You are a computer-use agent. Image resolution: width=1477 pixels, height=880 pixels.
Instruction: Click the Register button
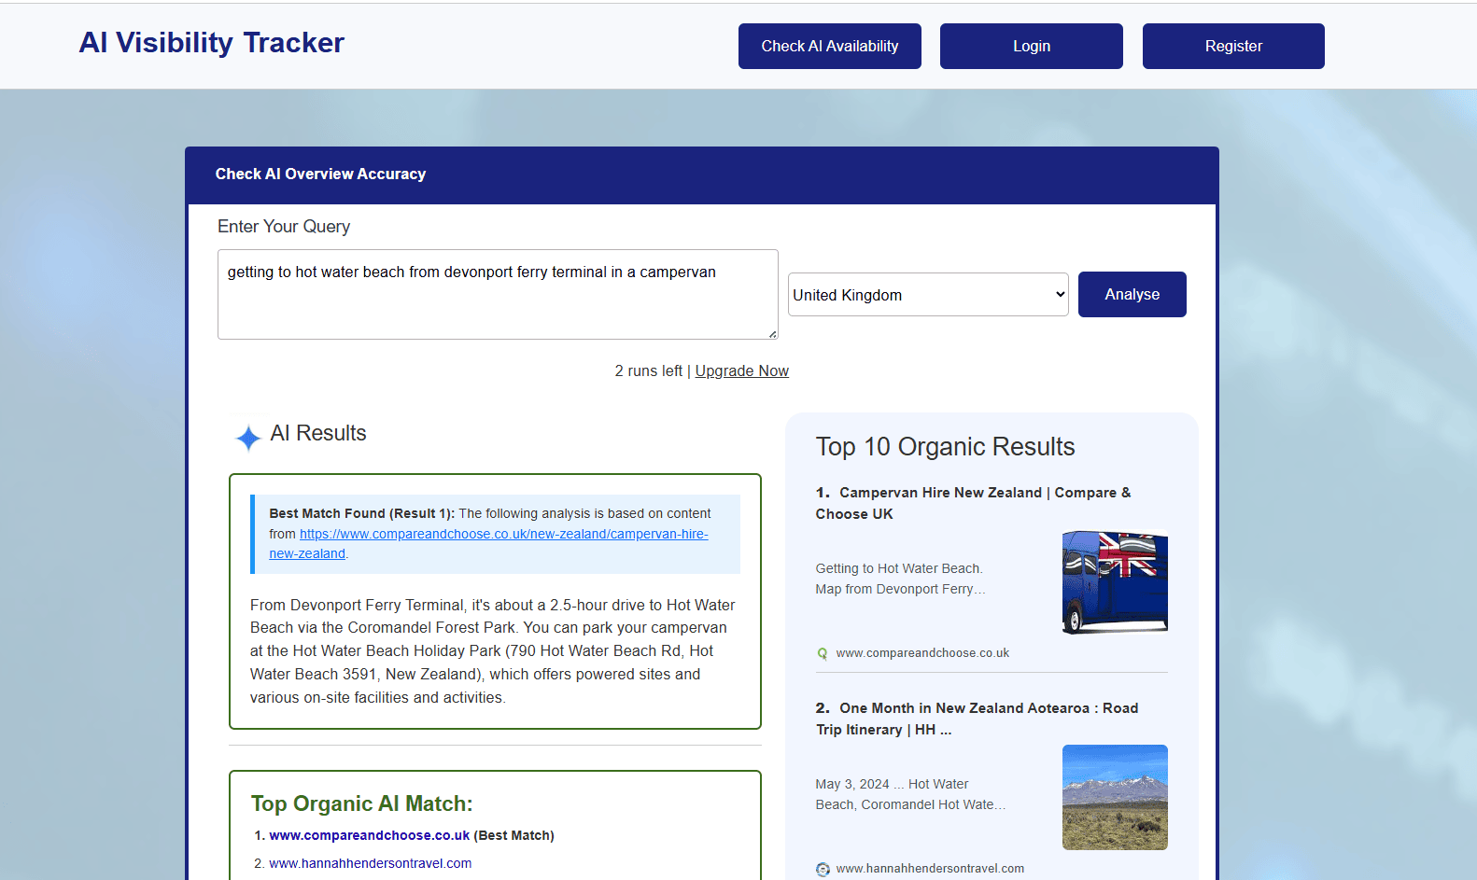pyautogui.click(x=1232, y=47)
